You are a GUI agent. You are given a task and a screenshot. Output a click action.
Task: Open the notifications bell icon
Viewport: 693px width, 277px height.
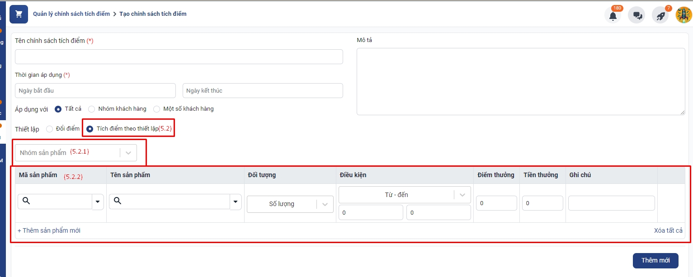tap(613, 15)
